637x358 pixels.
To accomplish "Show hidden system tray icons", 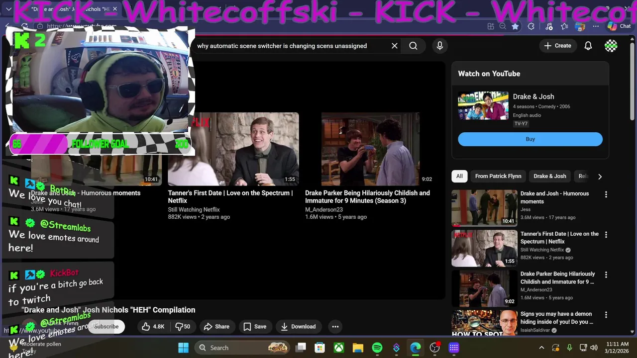I will click(541, 348).
